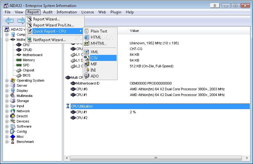Image resolution: width=253 pixels, height=164 pixels.
Task: Click the Misc blue diamond icon
Action: [x=13, y=137]
